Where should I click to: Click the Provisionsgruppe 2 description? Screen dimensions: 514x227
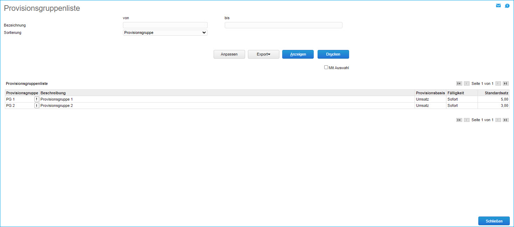[x=57, y=105]
